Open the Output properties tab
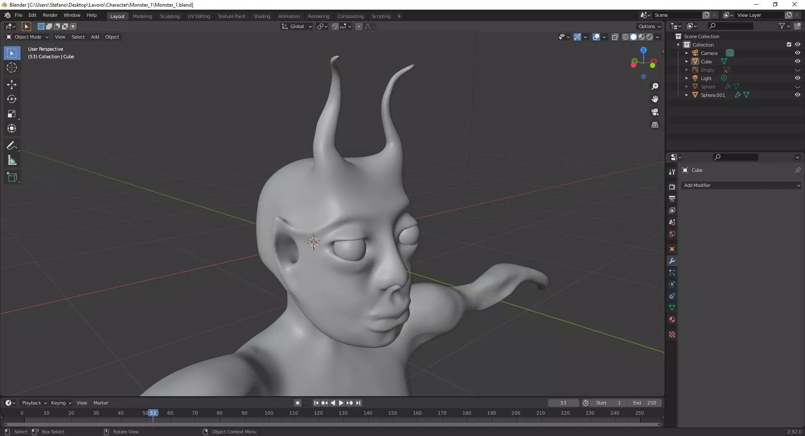The height and width of the screenshot is (436, 805). coord(672,198)
